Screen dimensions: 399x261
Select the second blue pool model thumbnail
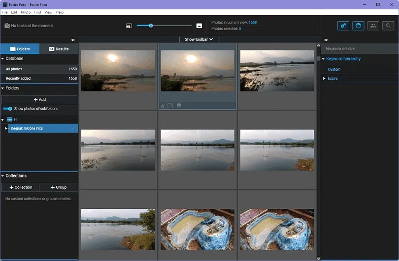tap(277, 230)
